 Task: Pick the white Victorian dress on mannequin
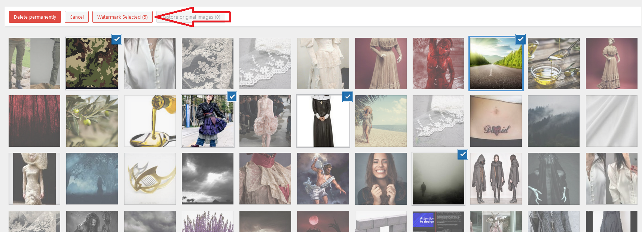tap(323, 64)
